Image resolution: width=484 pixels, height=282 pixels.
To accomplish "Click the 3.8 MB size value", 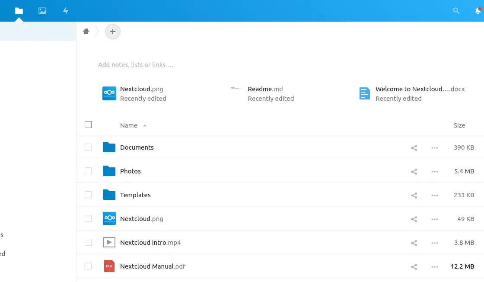I will 464,243.
